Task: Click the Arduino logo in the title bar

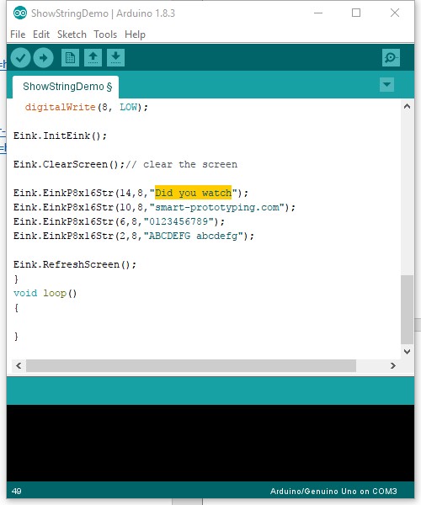Action: [x=20, y=13]
